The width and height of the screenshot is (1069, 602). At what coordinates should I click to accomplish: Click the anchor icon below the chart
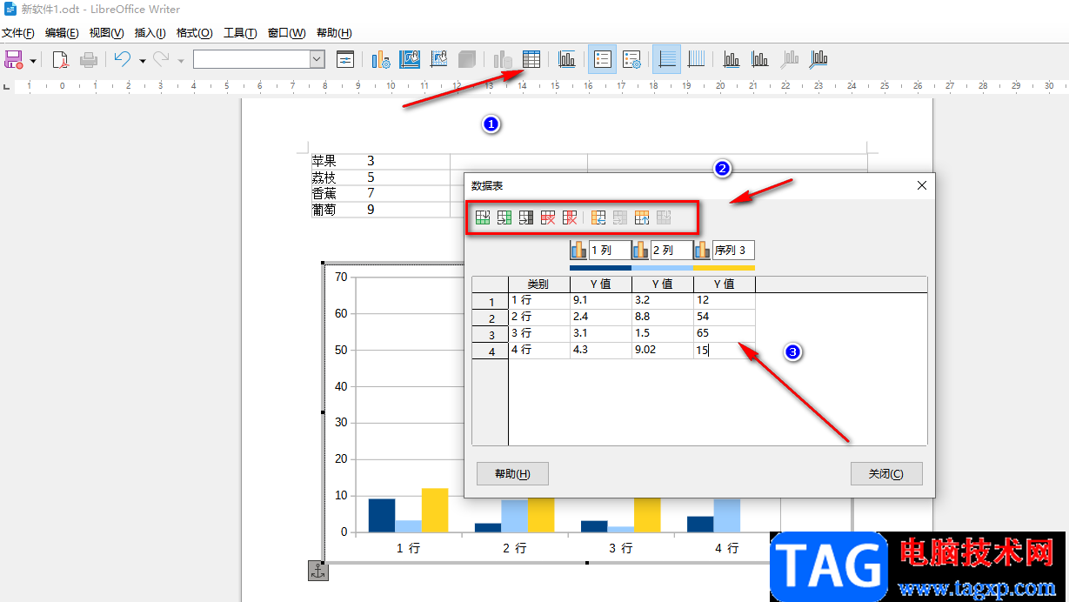point(317,571)
